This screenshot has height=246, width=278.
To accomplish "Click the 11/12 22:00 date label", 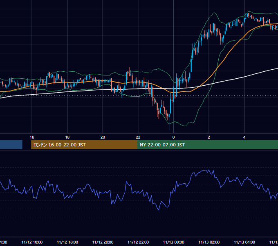I will click(x=138, y=242).
